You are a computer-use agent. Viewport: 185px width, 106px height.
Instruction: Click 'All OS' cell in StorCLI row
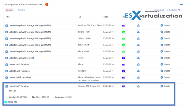tap(81, 58)
